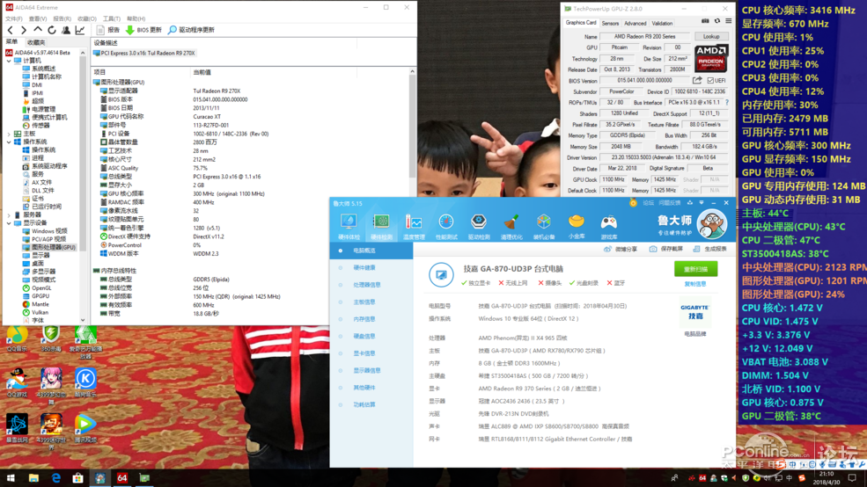Open AIDA64 graph chart icon
This screenshot has height=487, width=867.
tap(80, 30)
